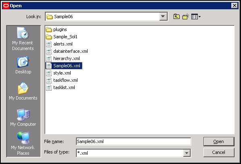Open My Recent Documents shortcut
This screenshot has height=164, width=241.
(23, 39)
